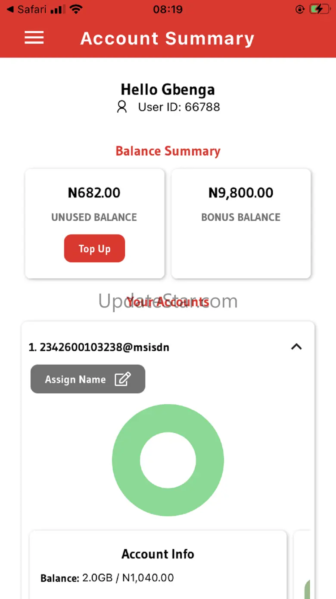The image size is (336, 599).
Task: Tap the cellular signal bars
Action: pyautogui.click(x=56, y=10)
